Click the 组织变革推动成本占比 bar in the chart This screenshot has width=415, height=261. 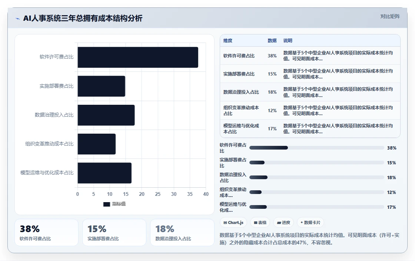click(x=97, y=144)
